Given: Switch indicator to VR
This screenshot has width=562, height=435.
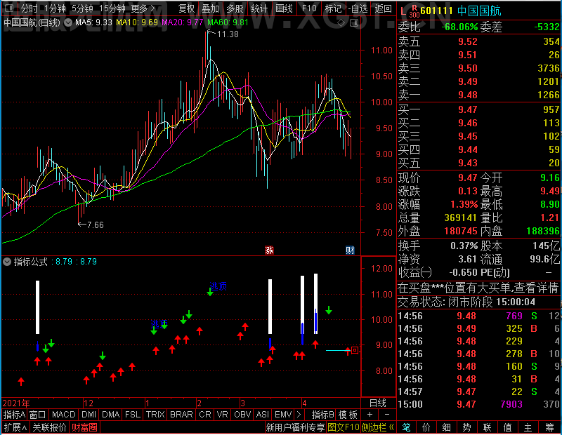Looking at the screenshot, I should pyautogui.click(x=222, y=414).
